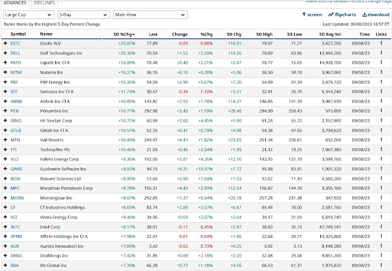392x271 pixels.
Task: Click the plus icon beside VLO
Action: 6,159
